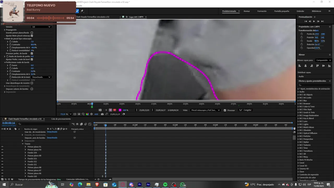Click Rest. link in Transformación de capa
334x188 pixels.
click(x=317, y=31)
